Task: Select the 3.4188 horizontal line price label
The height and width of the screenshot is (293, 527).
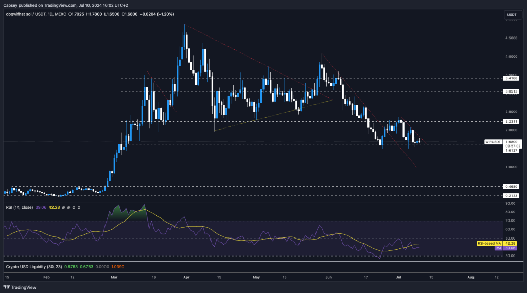Action: click(x=511, y=78)
